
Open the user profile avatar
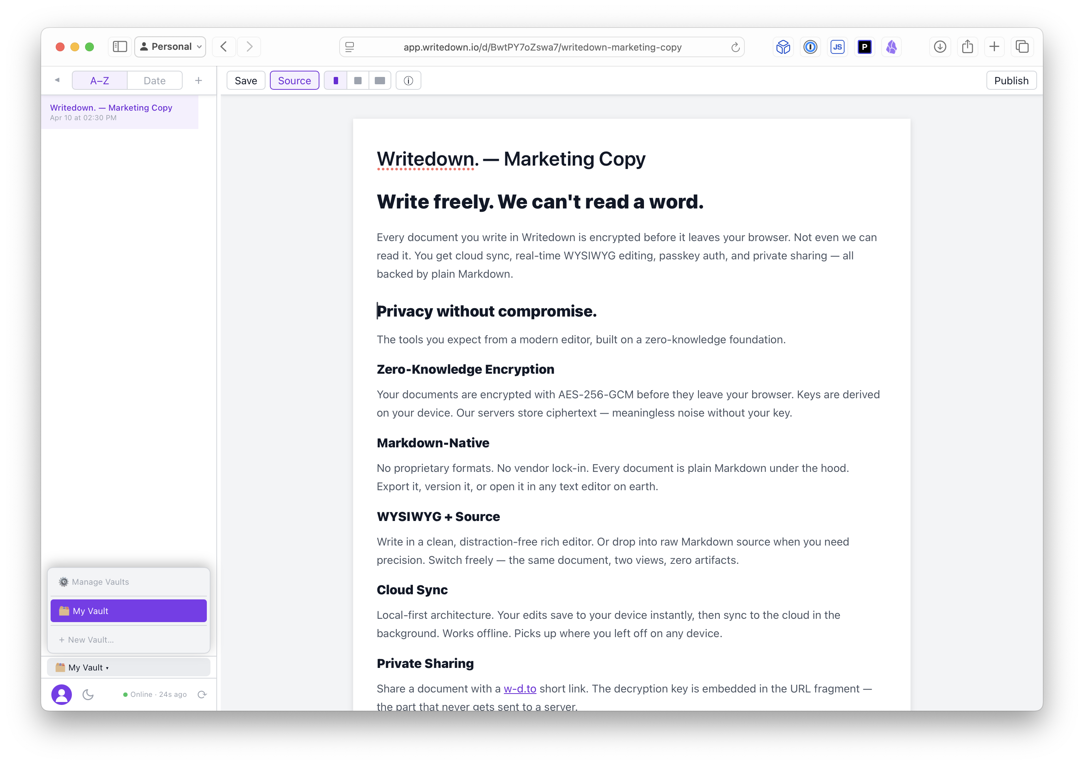(x=61, y=694)
